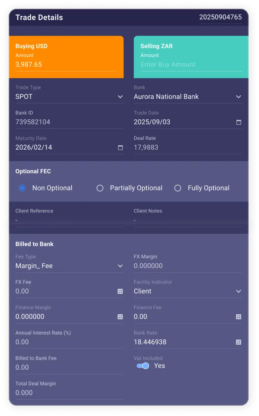
Task: Click the Selling ZAR Enter Buy Amount field
Action: tap(190, 65)
